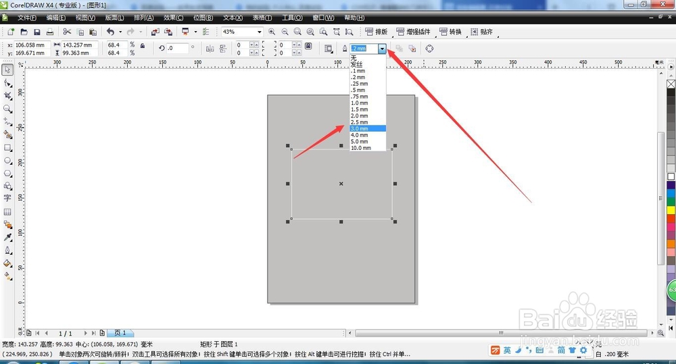
Task: Open the 位图(B) menu
Action: pyautogui.click(x=203, y=18)
